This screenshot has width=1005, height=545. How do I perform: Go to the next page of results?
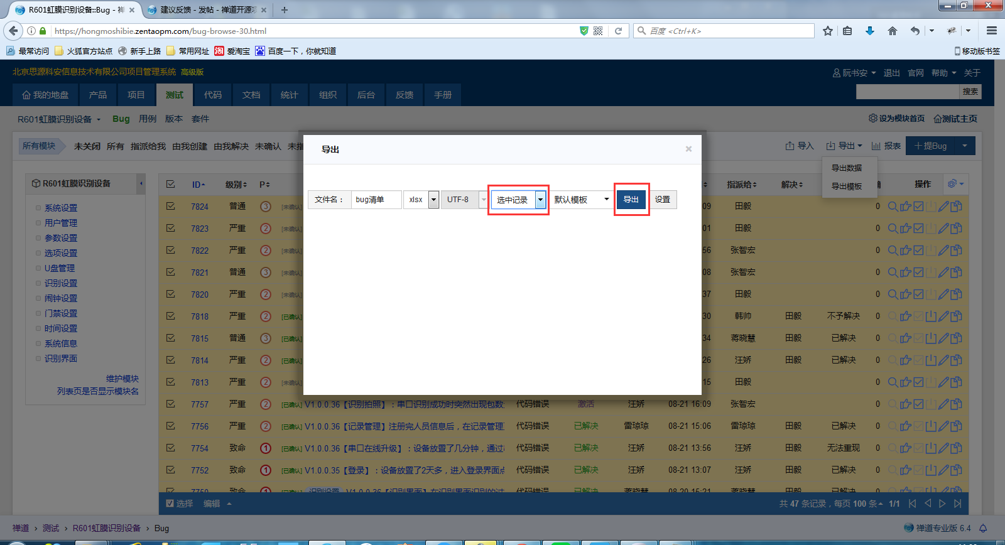tap(942, 504)
